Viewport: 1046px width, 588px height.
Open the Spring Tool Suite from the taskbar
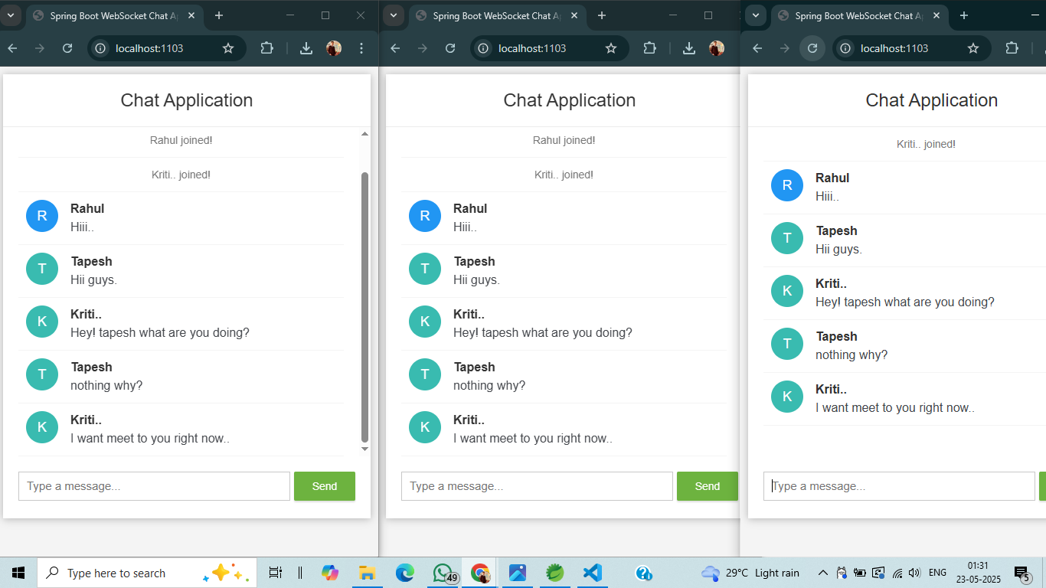[554, 572]
